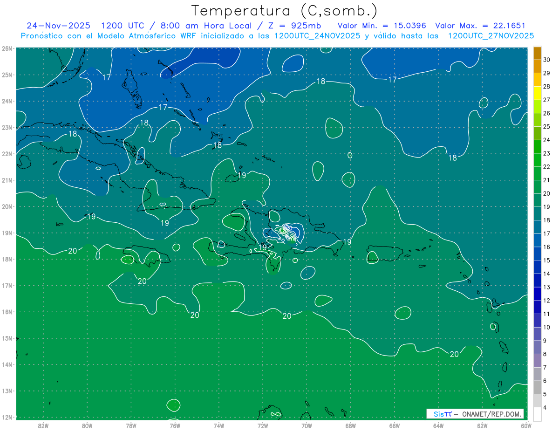
Task: Click the yellow colorbar swatch above label 27
Action: pyautogui.click(x=537, y=94)
